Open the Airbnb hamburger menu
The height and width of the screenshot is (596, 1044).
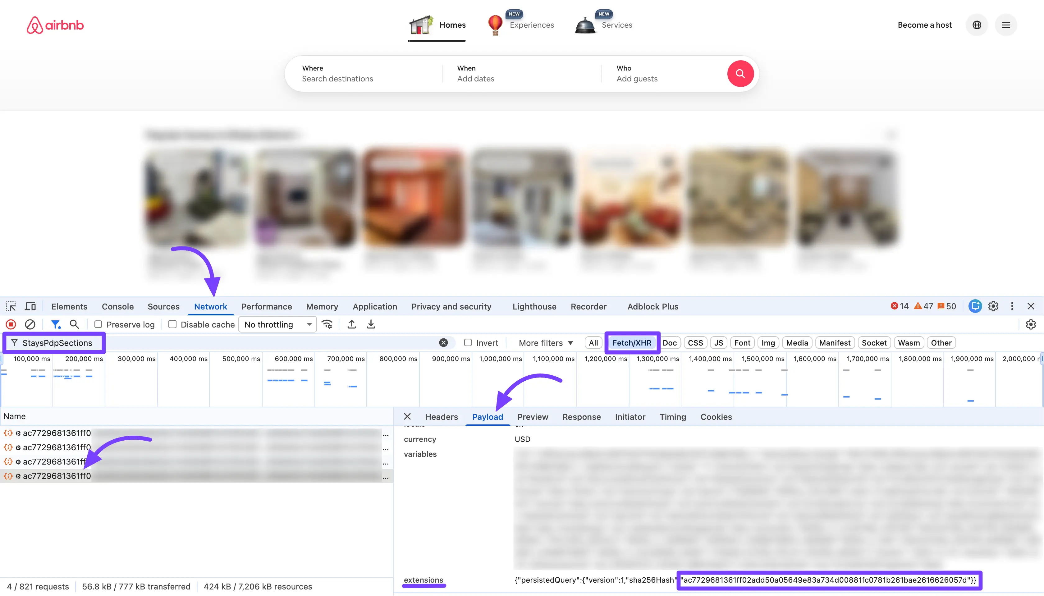1006,25
